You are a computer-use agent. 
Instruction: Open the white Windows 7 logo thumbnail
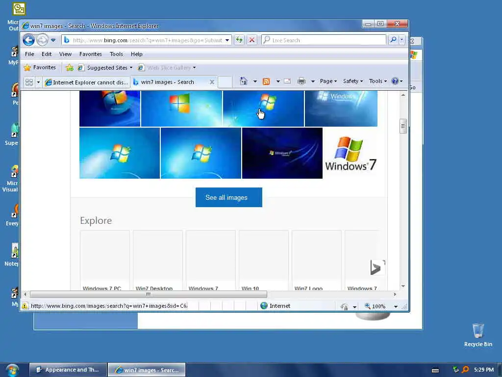pos(351,153)
